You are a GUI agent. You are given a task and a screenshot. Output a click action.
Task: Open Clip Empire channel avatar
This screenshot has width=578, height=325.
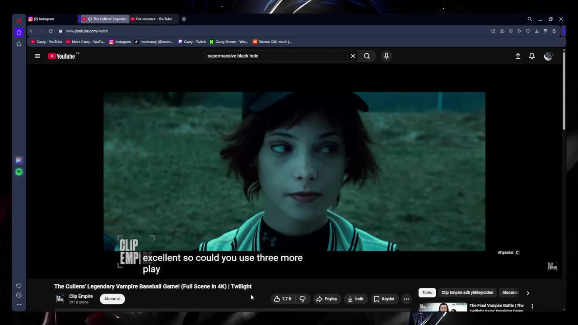click(60, 299)
